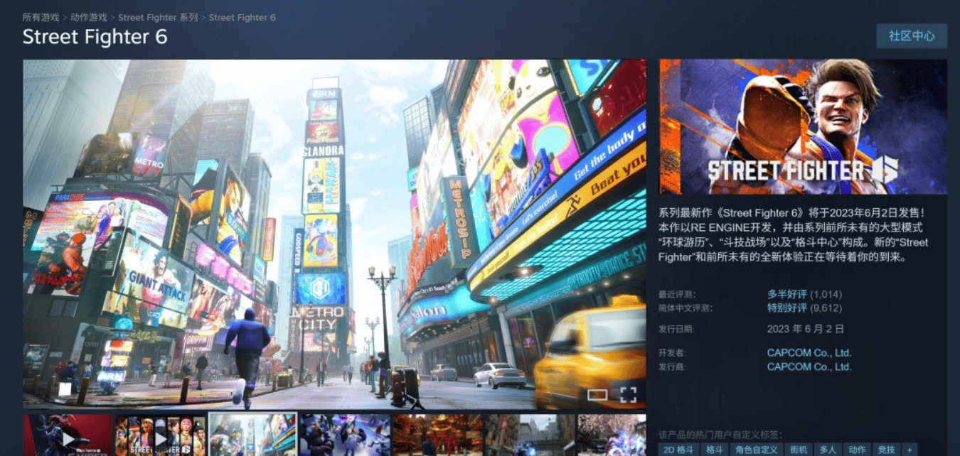Enter fullscreen for the screenshot viewer
This screenshot has width=960, height=456.
tap(628, 395)
